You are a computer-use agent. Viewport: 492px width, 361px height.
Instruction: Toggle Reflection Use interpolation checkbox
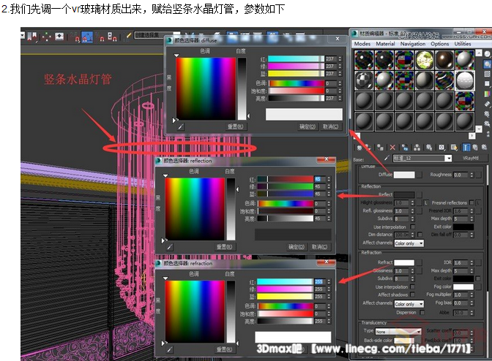click(x=413, y=227)
